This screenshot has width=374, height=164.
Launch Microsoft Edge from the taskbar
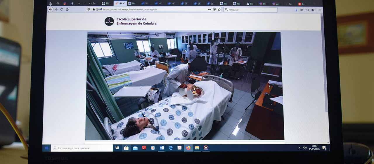(171, 148)
